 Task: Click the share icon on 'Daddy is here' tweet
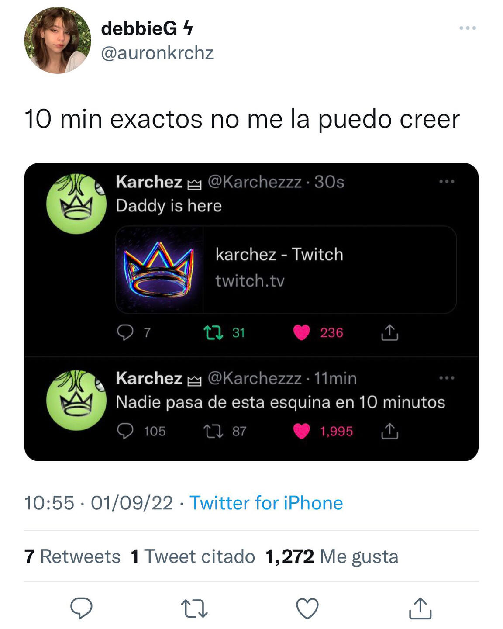(389, 333)
